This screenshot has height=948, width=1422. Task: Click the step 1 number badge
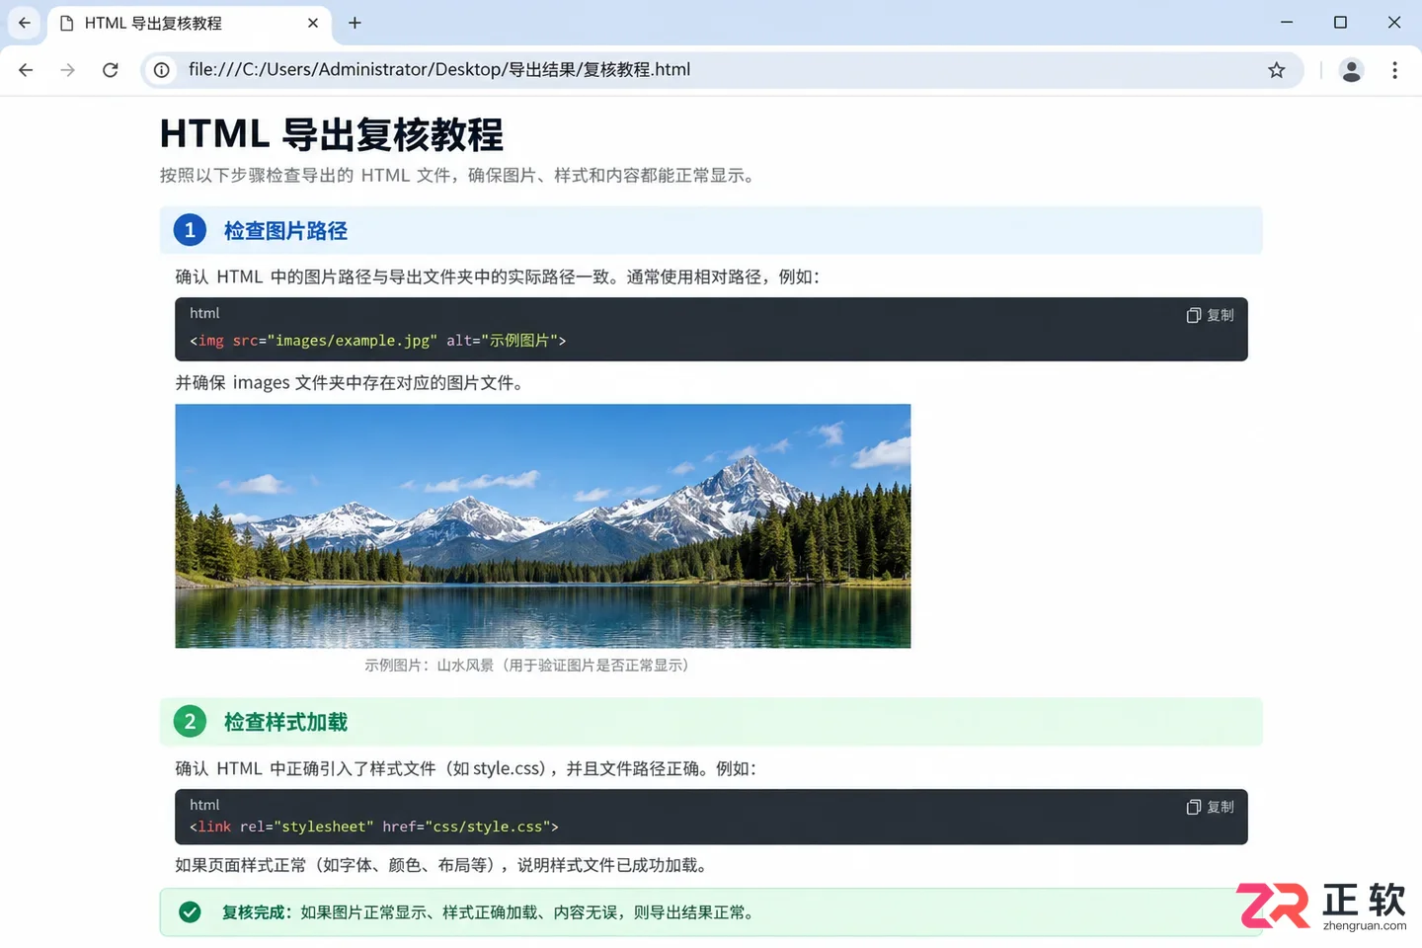(x=190, y=230)
